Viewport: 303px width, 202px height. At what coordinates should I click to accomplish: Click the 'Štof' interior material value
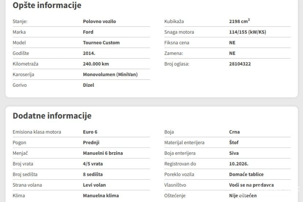[234, 142]
